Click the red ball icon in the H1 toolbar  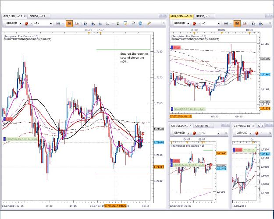[194, 133]
